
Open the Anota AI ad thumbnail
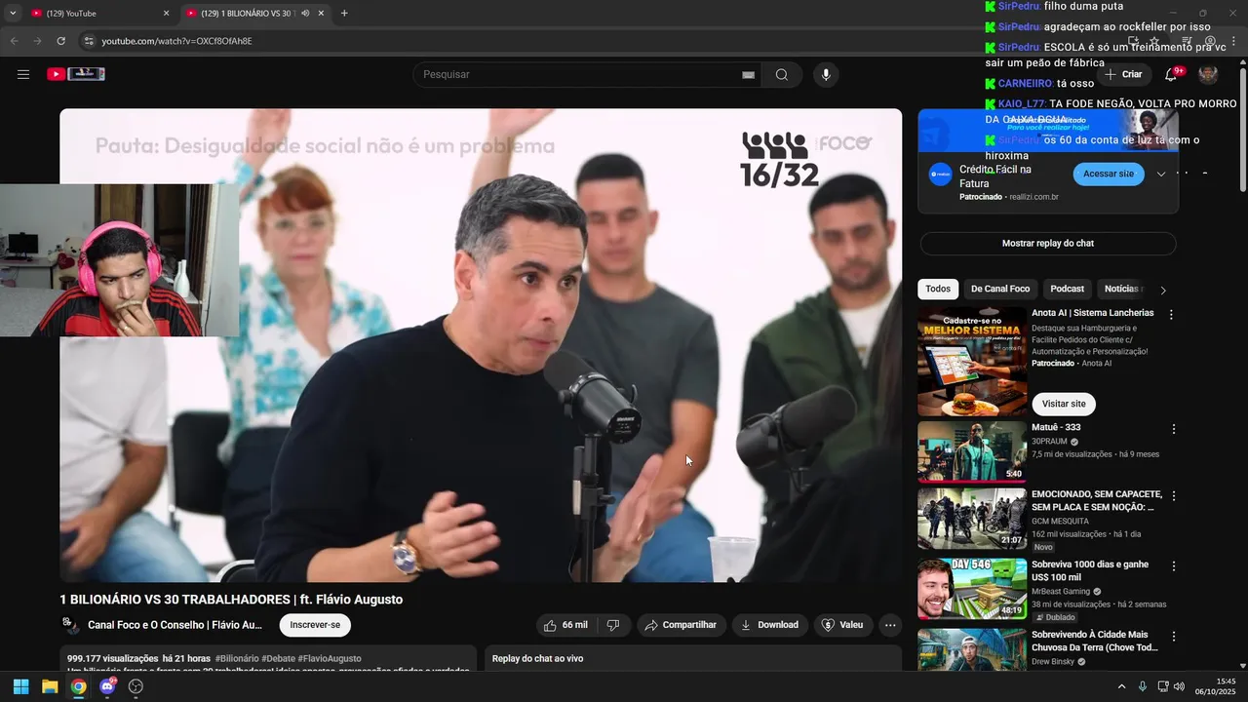click(x=972, y=362)
